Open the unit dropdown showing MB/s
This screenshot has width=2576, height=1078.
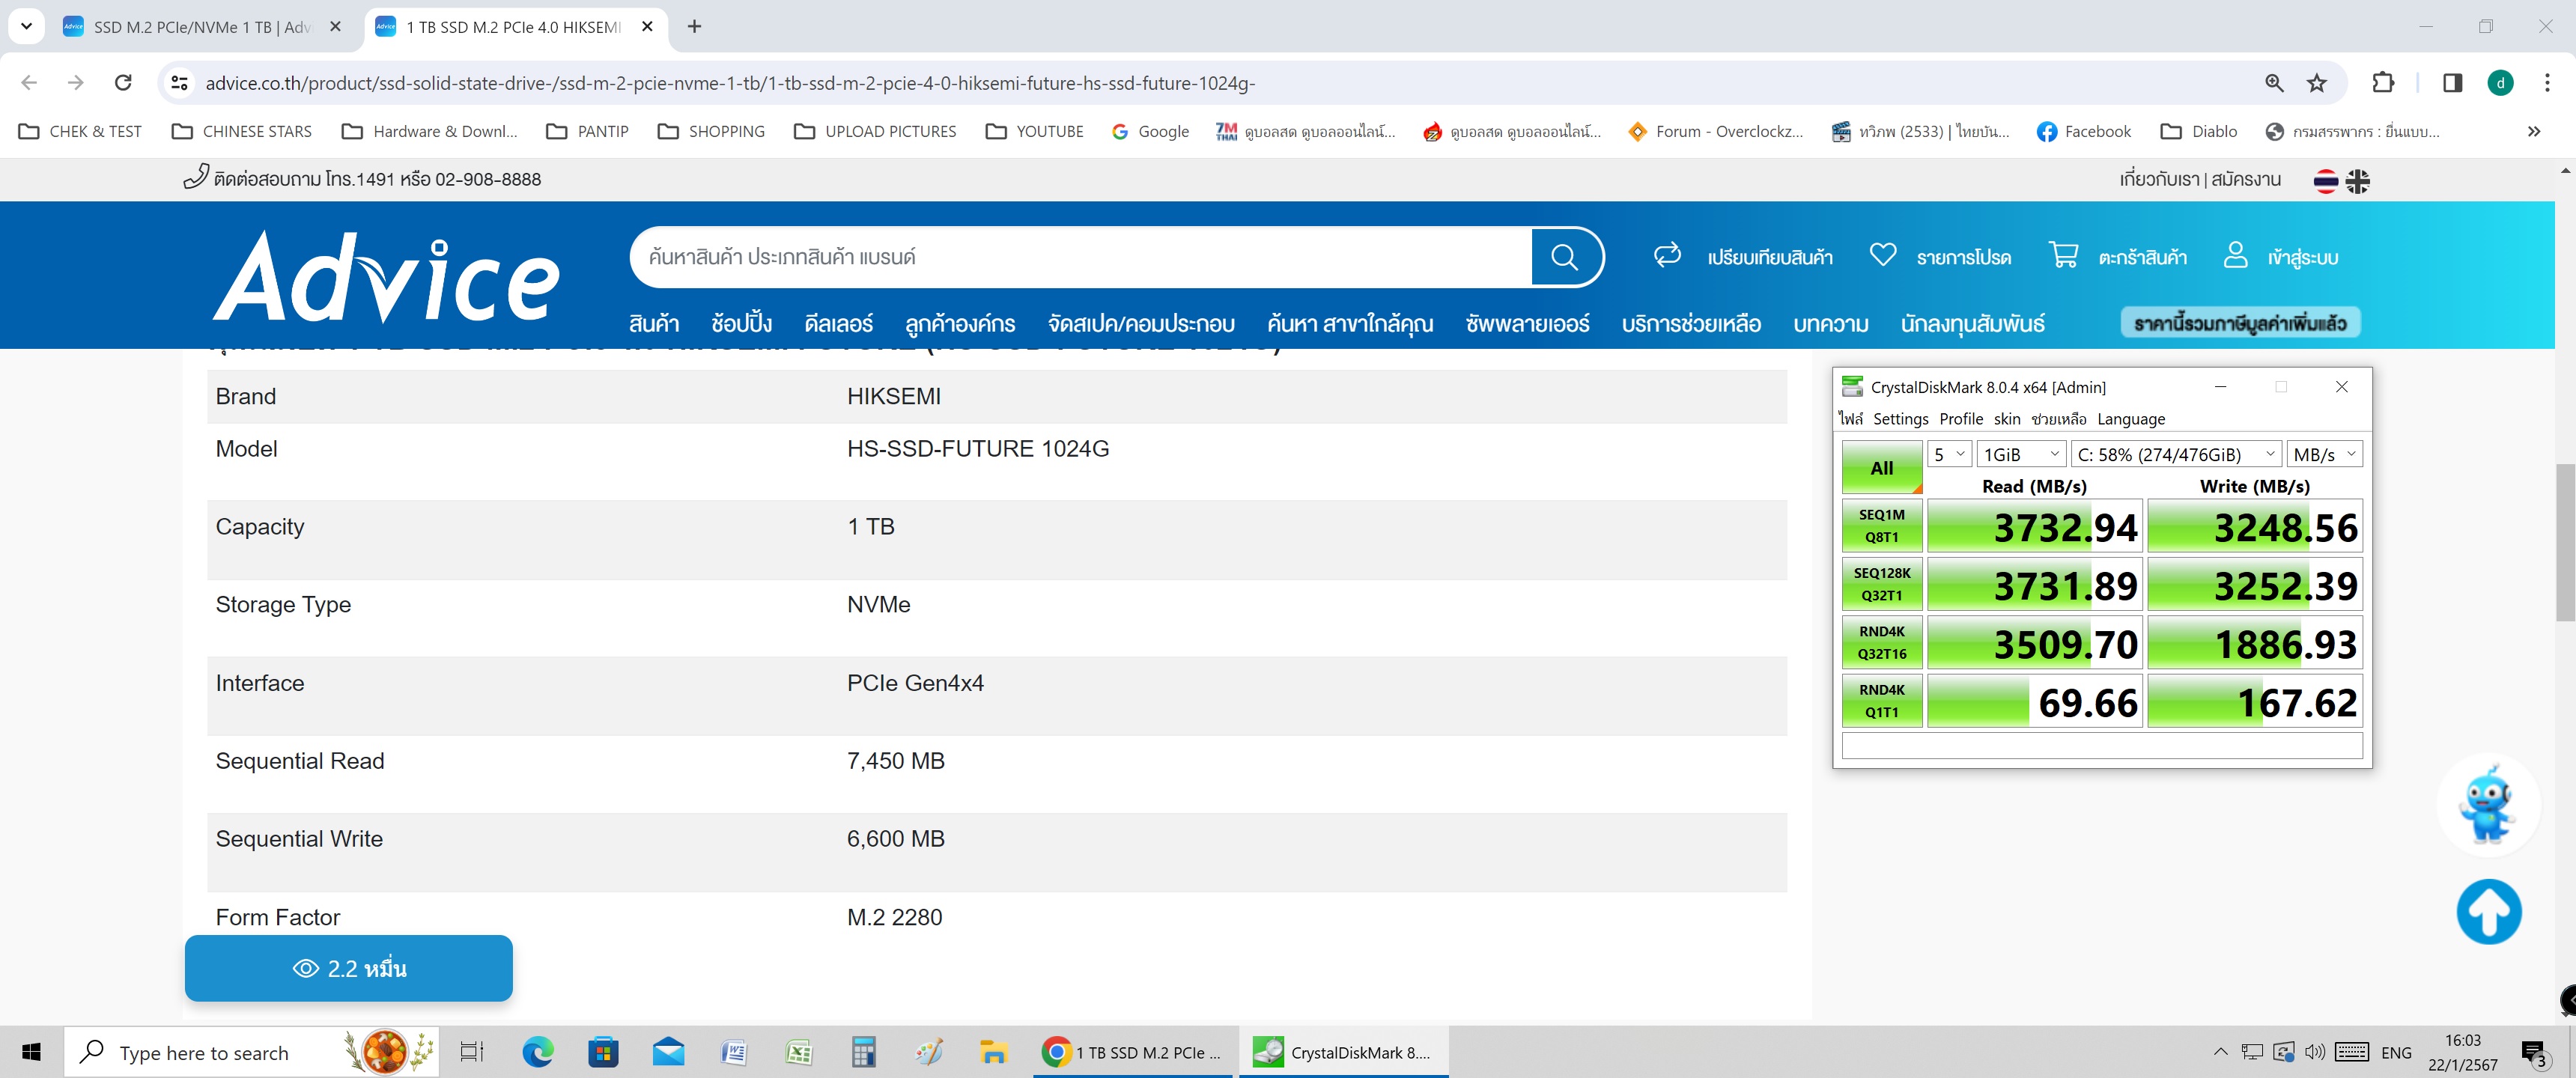[2324, 454]
